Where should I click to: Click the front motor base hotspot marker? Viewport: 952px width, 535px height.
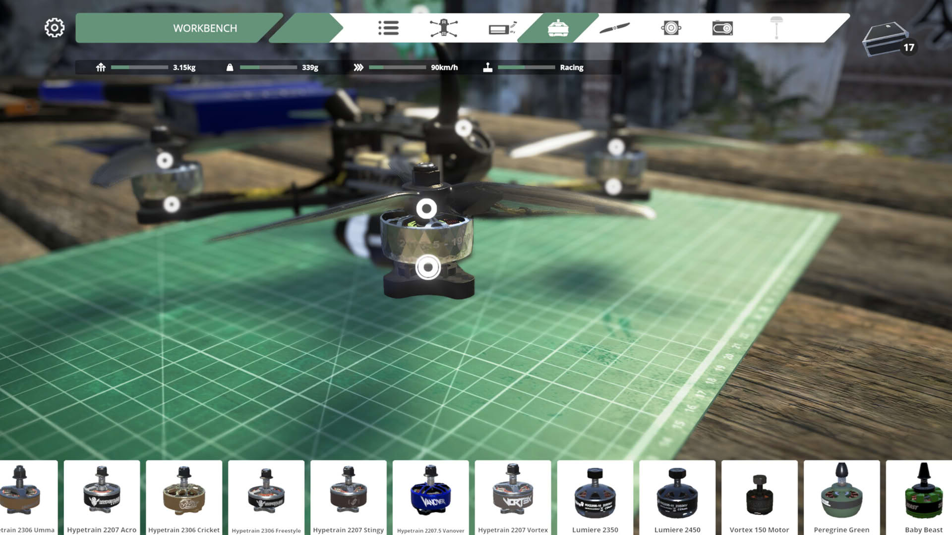(428, 267)
